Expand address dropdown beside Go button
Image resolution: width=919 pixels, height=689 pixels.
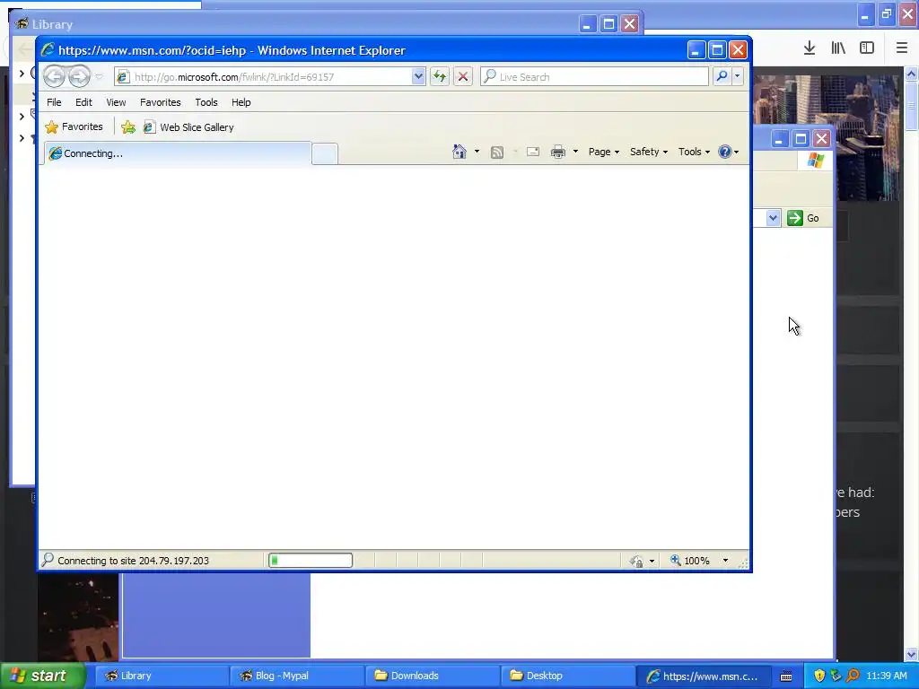click(x=773, y=218)
